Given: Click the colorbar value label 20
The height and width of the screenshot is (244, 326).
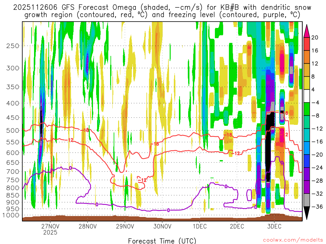Looking at the screenshot, I should (315, 37).
